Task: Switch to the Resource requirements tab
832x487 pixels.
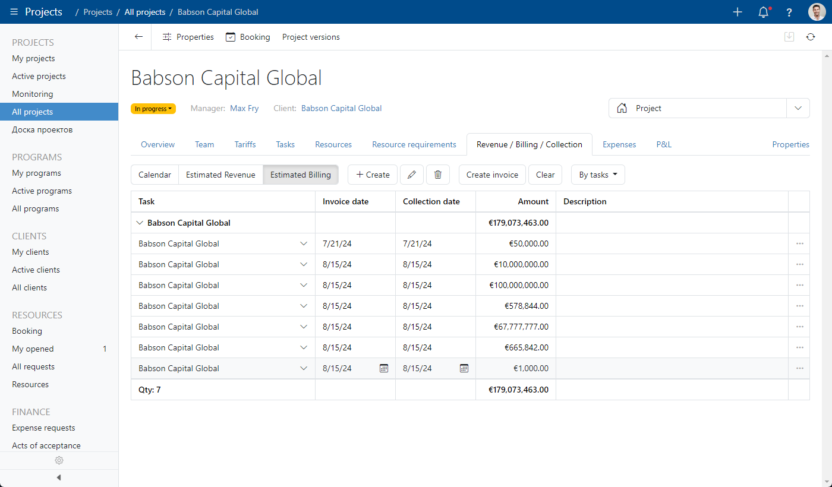Action: pyautogui.click(x=414, y=144)
